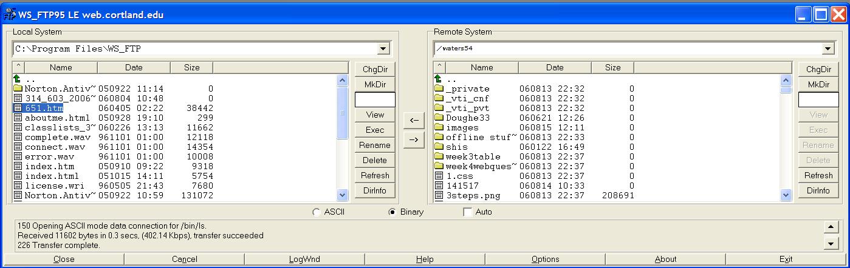Click the WS_FTP title bar app icon

click(x=9, y=15)
